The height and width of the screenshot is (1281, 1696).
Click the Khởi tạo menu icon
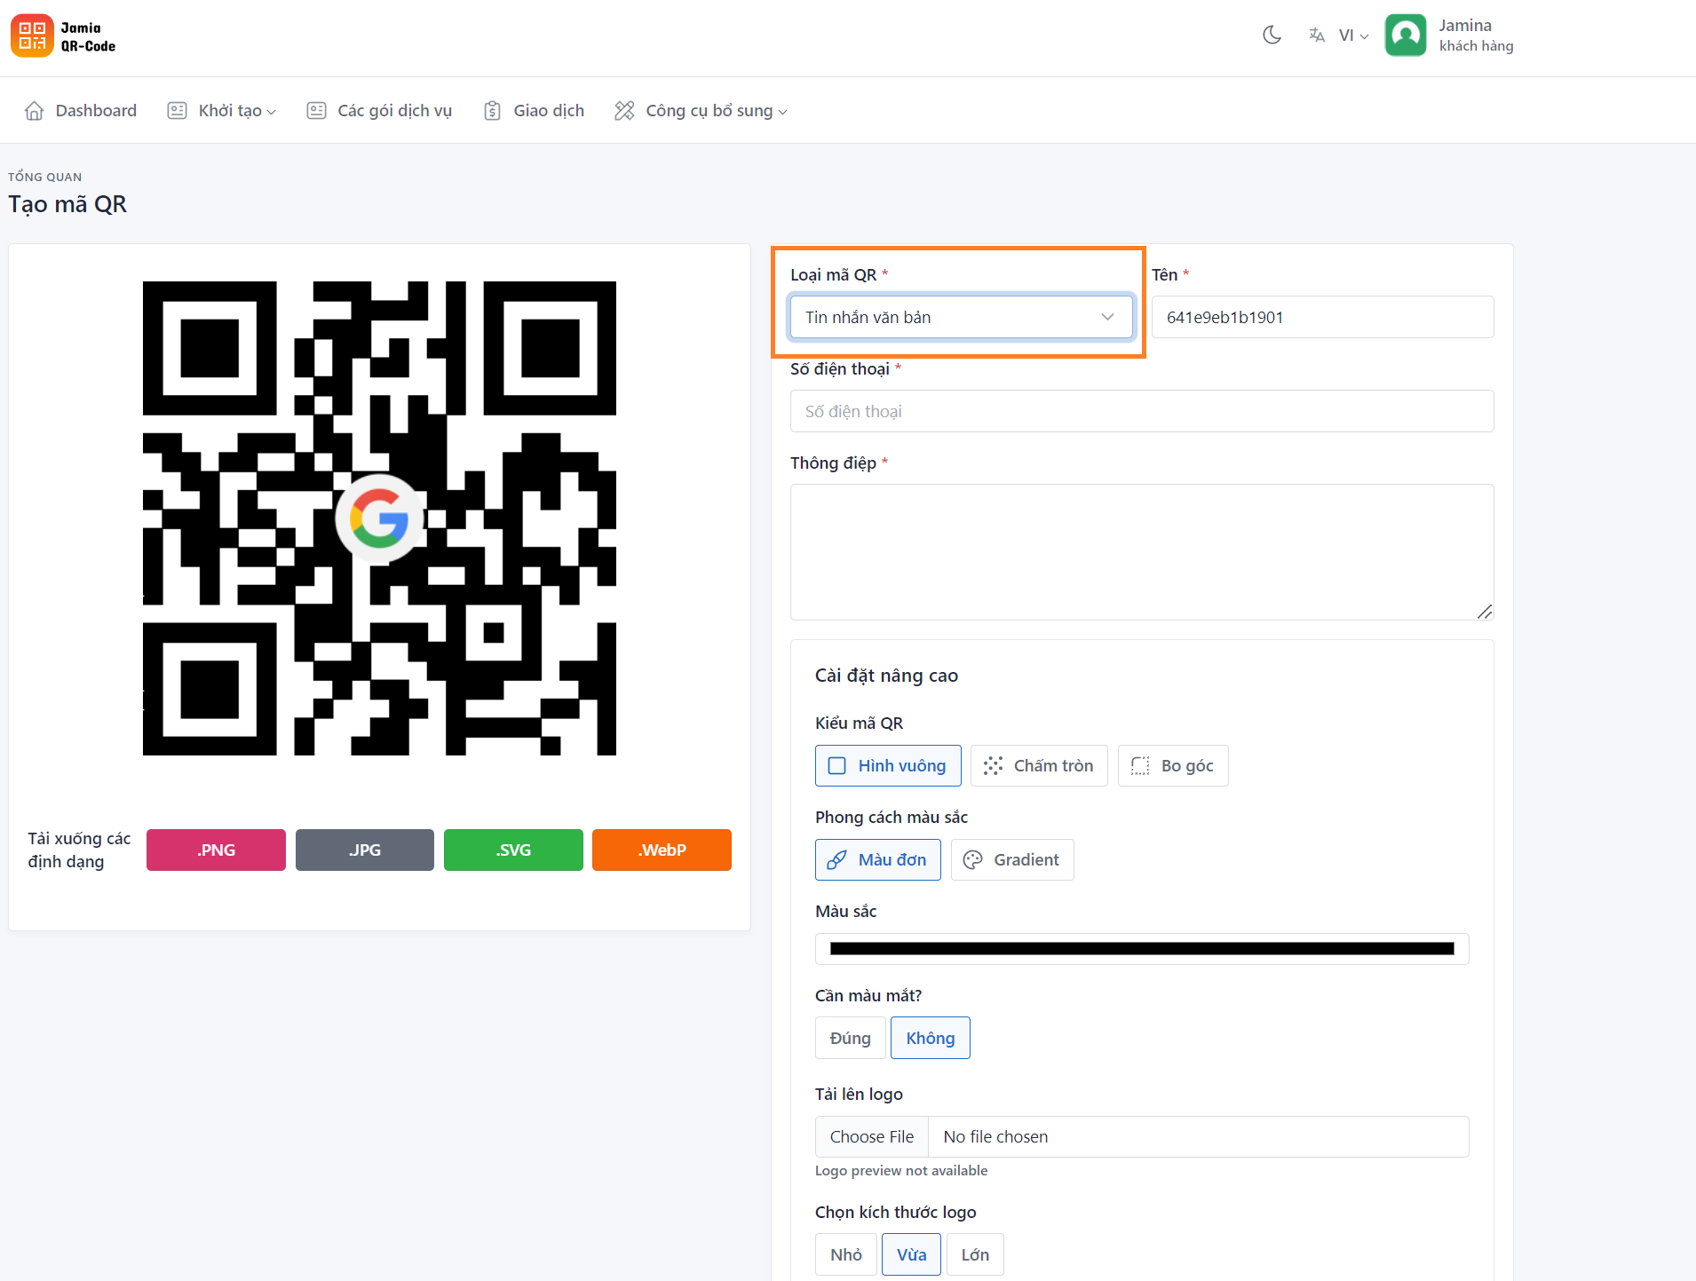tap(178, 110)
